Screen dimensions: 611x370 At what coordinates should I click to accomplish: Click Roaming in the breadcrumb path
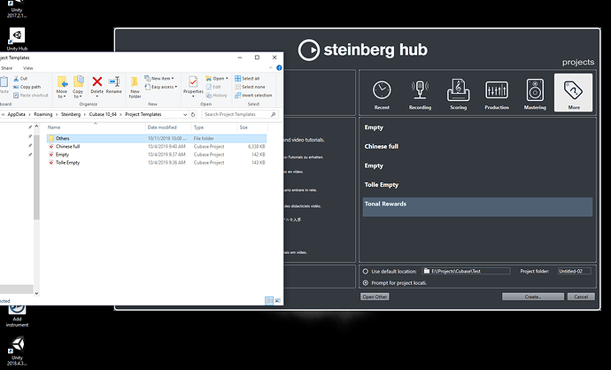(43, 114)
